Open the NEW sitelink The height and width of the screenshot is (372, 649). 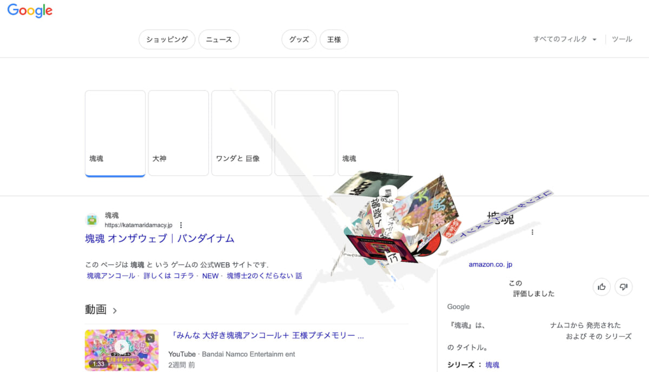point(210,276)
